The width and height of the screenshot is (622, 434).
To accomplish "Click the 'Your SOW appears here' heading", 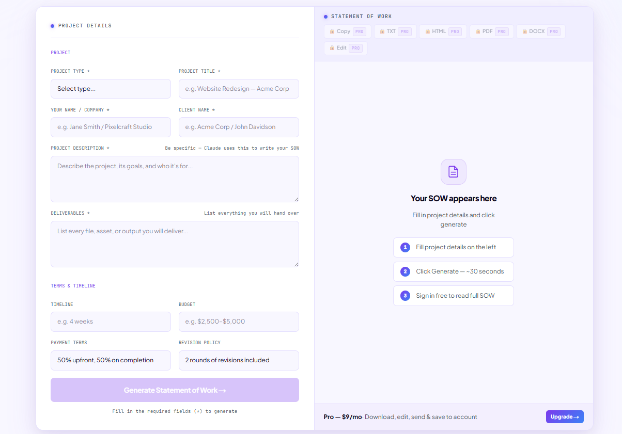I will pyautogui.click(x=454, y=198).
